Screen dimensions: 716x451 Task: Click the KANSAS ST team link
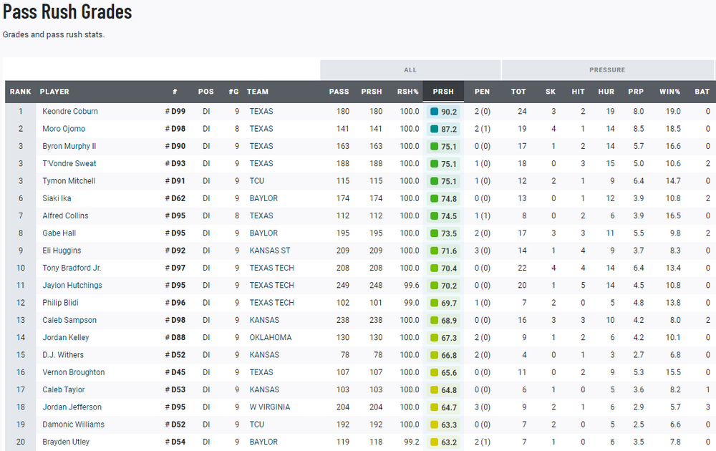269,251
